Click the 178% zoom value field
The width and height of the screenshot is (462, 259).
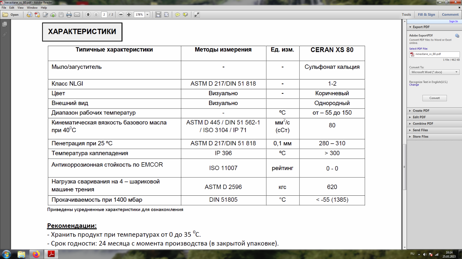[139, 15]
